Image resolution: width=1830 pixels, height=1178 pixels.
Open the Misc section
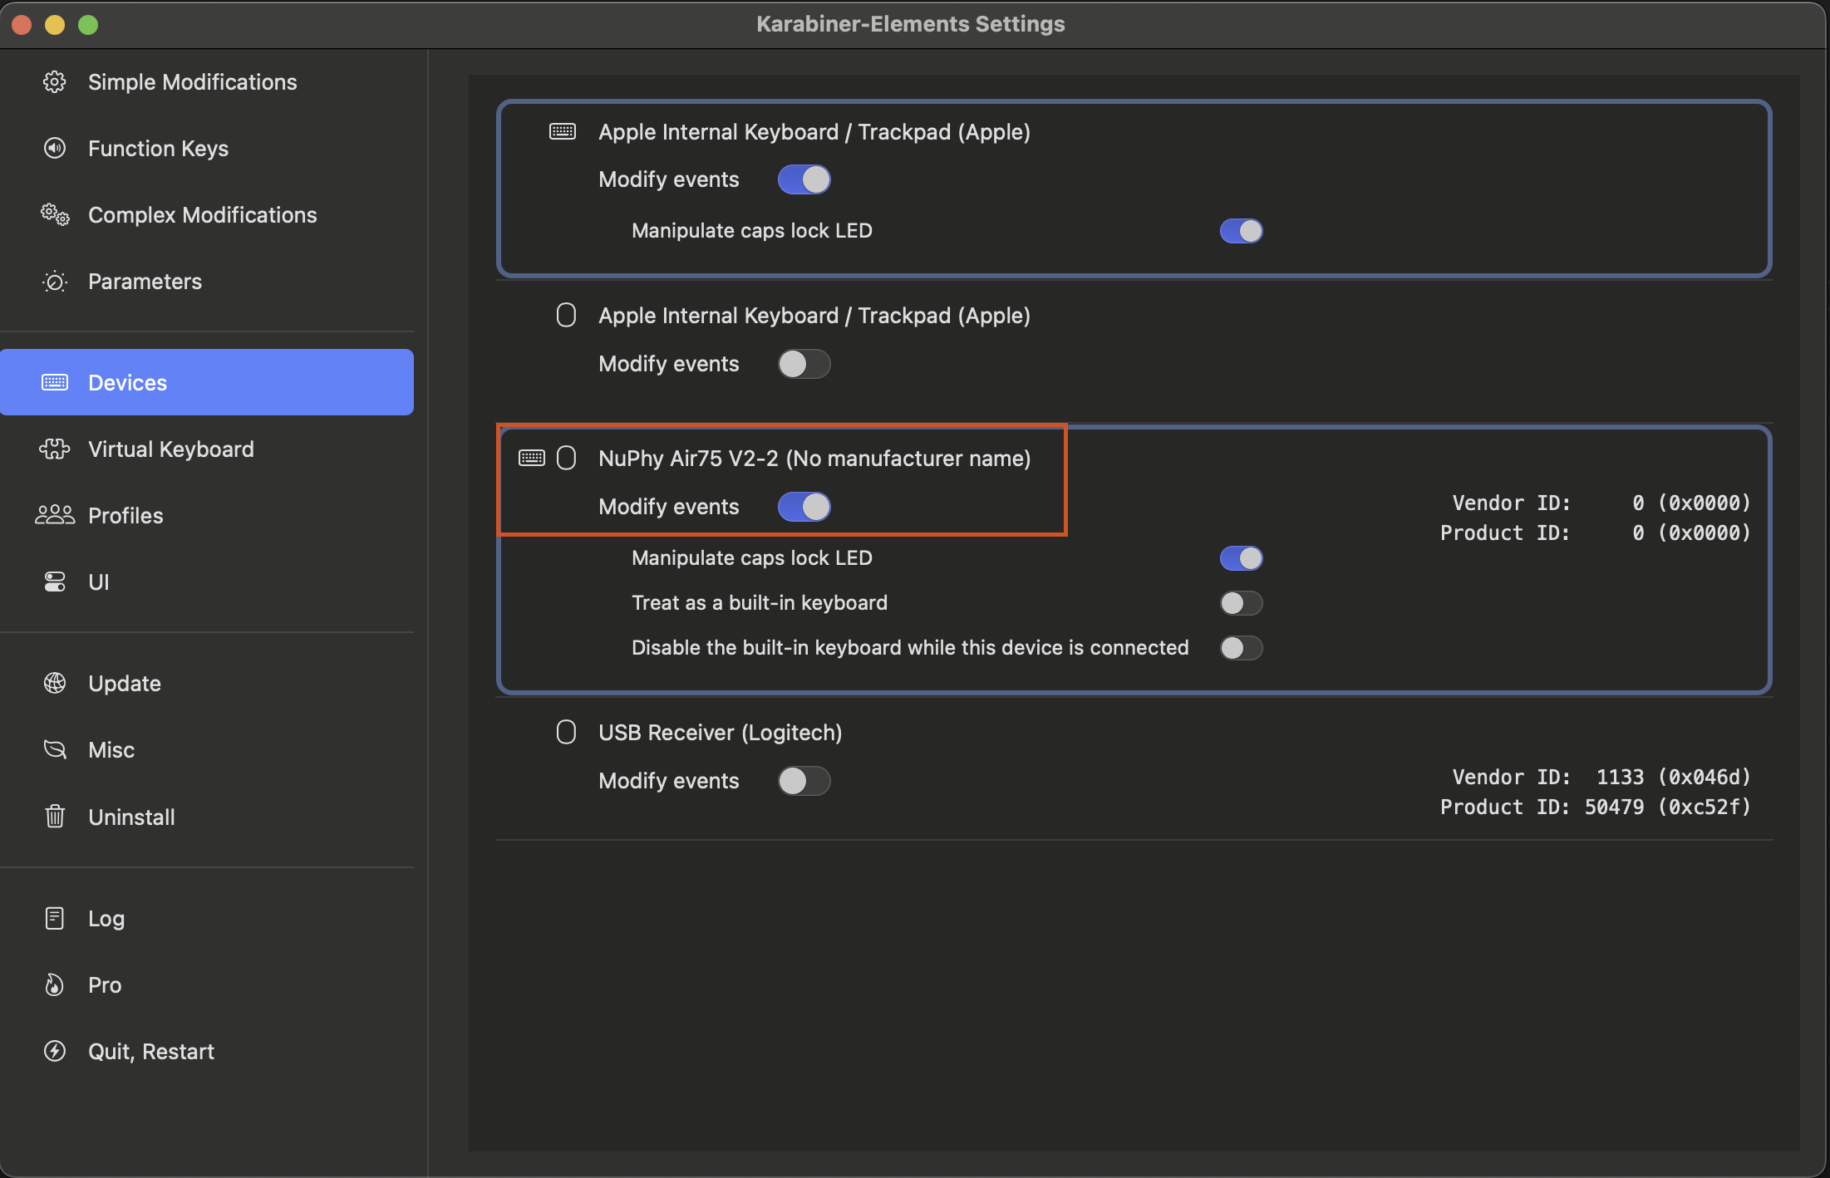pyautogui.click(x=207, y=749)
